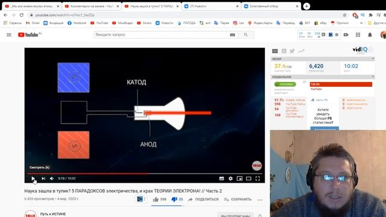Click the 37.9/100 vidIQ score
This screenshot has height=217, width=386.
[x=283, y=66]
